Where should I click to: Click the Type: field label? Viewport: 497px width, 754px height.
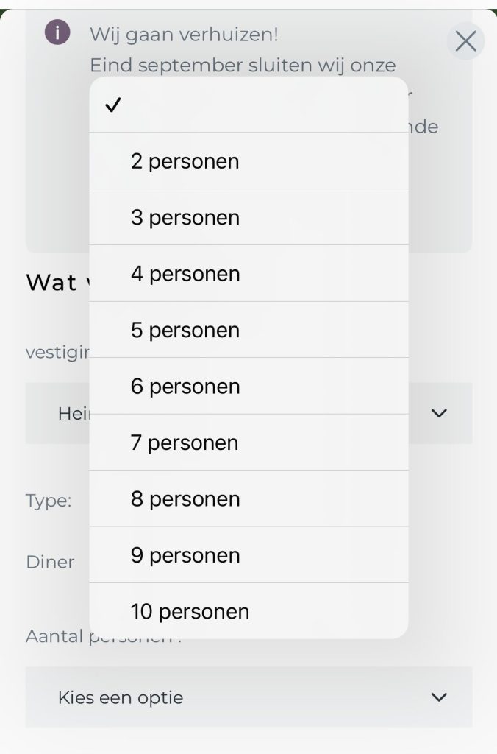pyautogui.click(x=49, y=501)
